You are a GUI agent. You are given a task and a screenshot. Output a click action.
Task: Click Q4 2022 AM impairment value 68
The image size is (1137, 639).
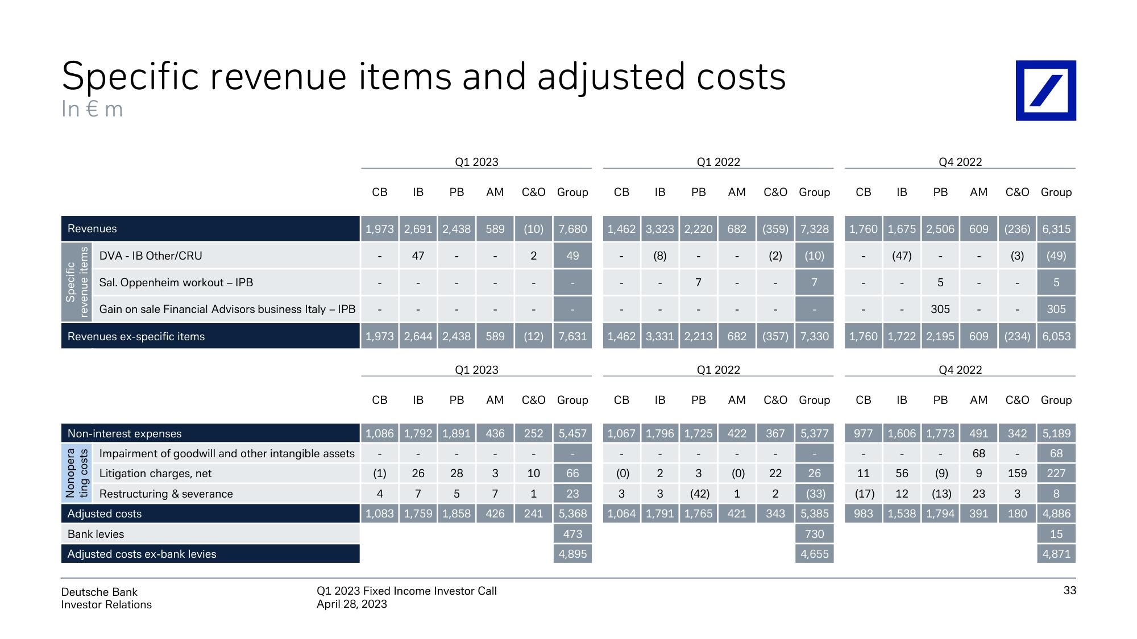coord(978,453)
